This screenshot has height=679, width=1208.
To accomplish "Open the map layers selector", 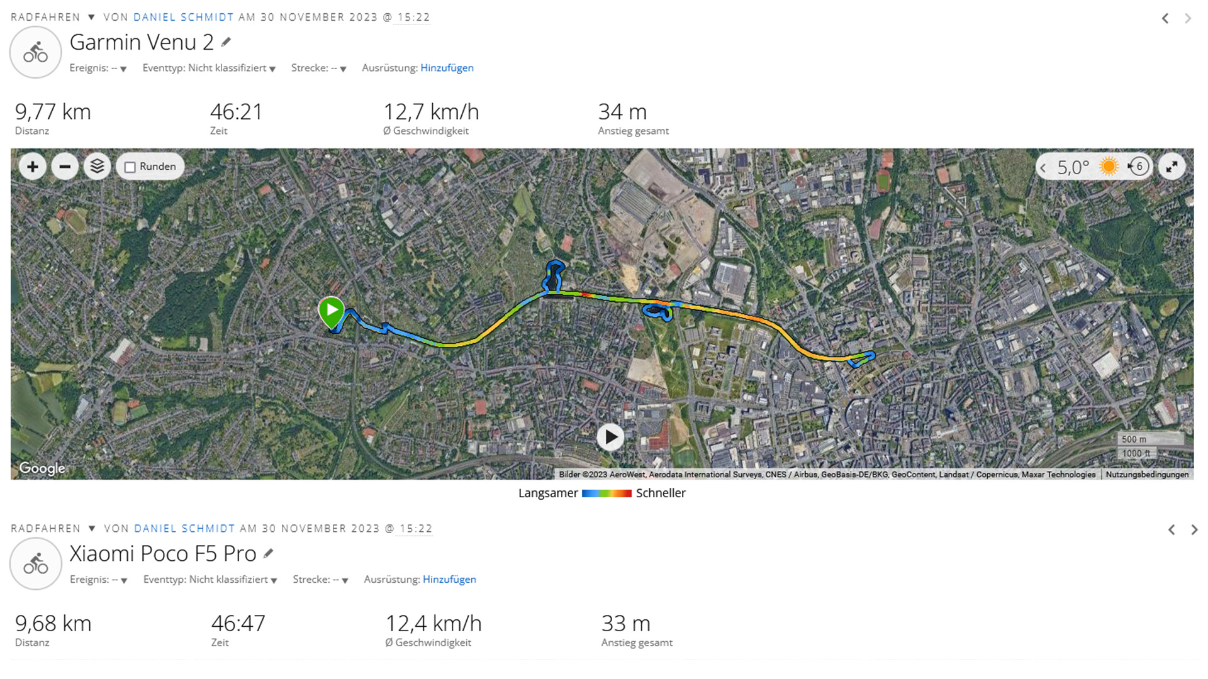I will point(97,167).
